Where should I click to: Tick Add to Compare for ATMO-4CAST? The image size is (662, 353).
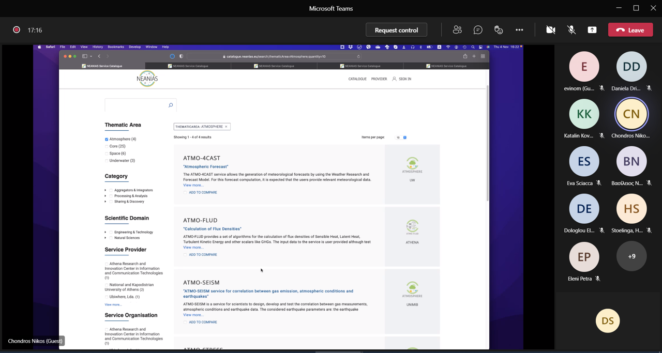[x=185, y=192]
